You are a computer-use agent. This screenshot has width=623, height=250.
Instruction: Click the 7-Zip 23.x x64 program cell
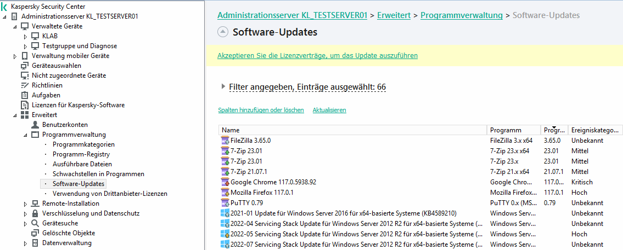[x=509, y=151]
